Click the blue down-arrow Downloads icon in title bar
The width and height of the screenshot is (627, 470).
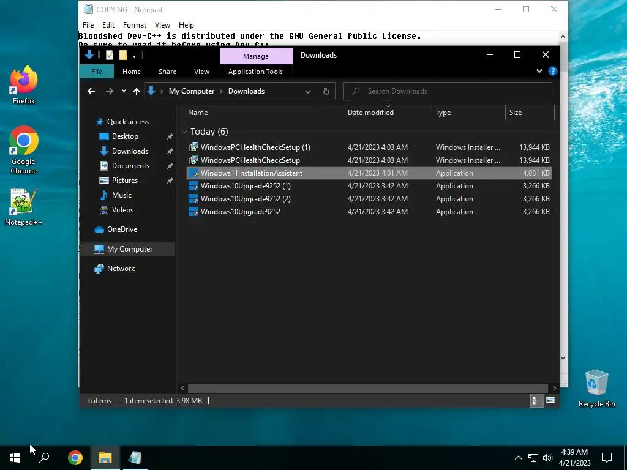89,54
